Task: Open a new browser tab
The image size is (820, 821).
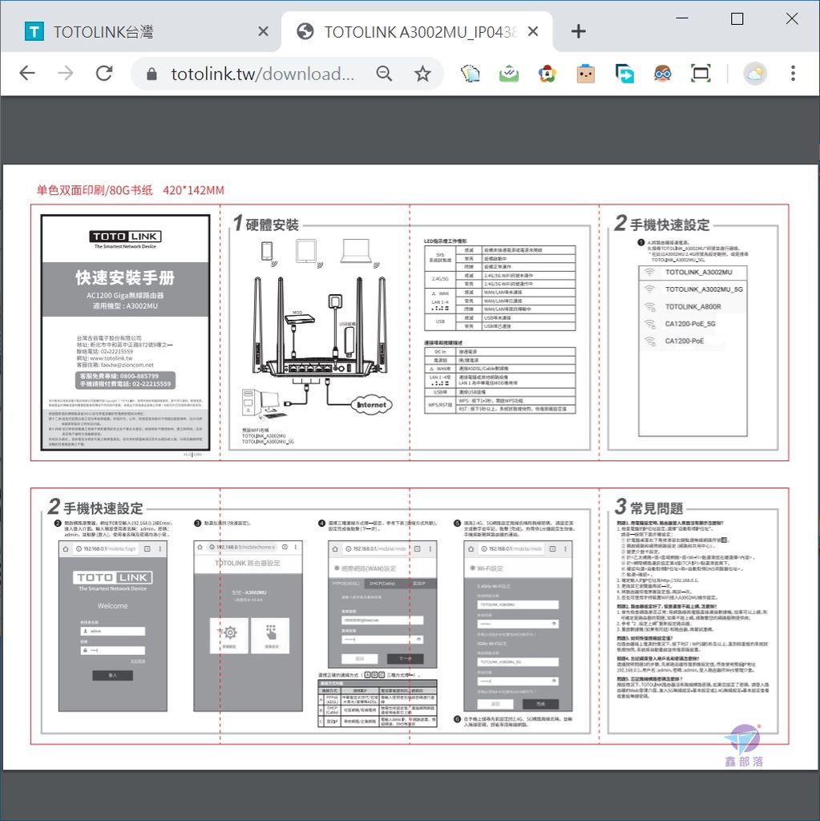Action: click(578, 31)
